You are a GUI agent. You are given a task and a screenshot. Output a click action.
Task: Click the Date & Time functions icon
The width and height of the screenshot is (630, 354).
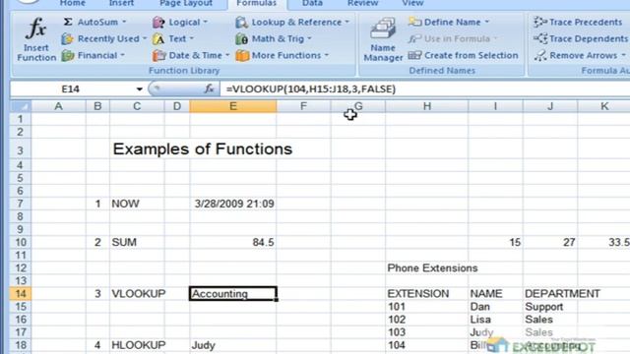[x=159, y=55]
